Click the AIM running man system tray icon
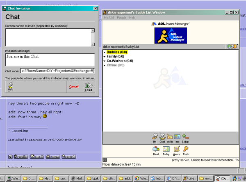This screenshot has height=182, width=246. 235,178
